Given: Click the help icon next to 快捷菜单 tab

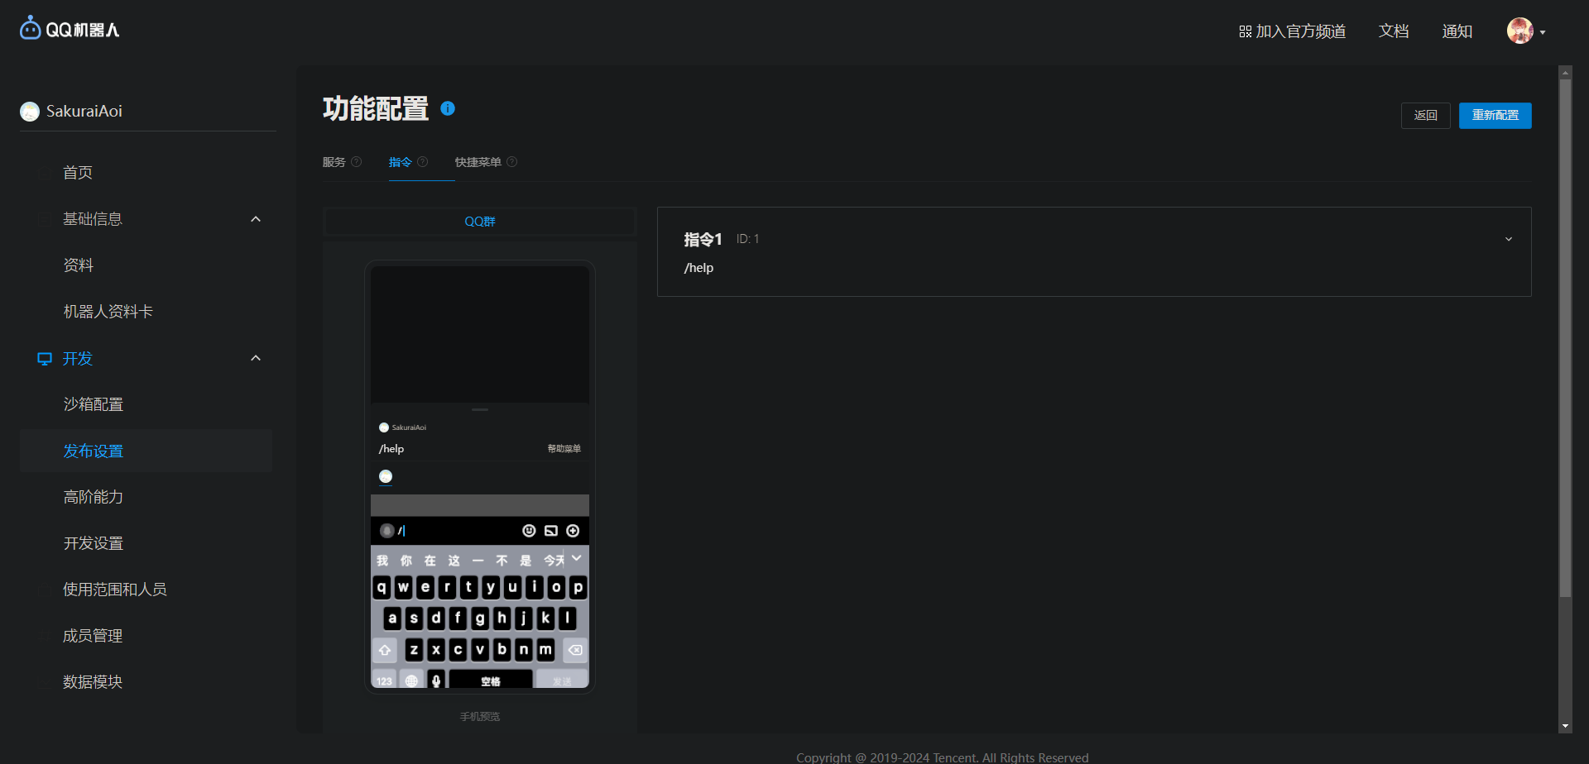Looking at the screenshot, I should coord(511,162).
